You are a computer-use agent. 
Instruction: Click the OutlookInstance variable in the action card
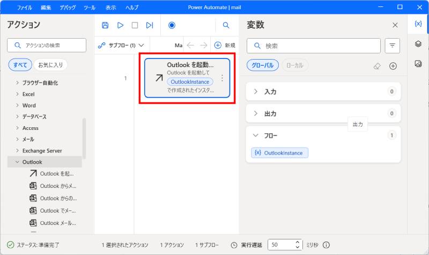coord(190,82)
